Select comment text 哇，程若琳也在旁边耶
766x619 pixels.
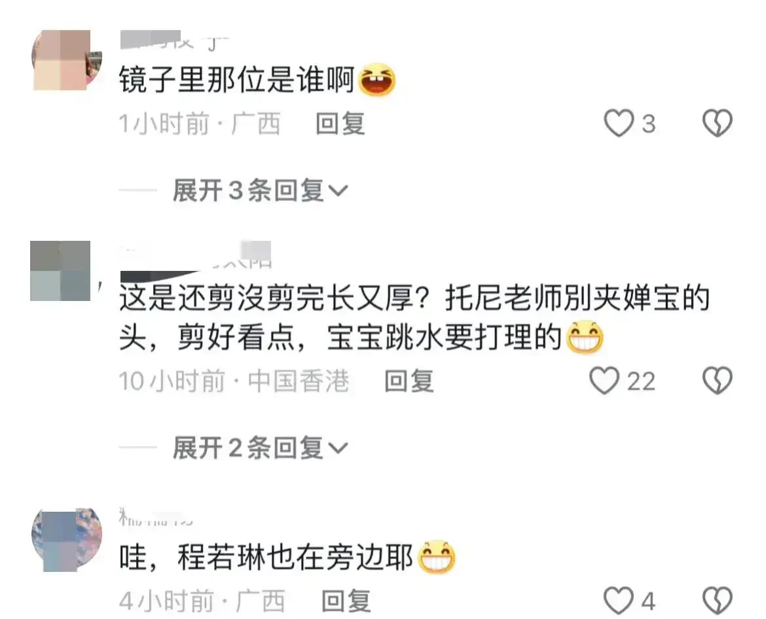(x=266, y=557)
